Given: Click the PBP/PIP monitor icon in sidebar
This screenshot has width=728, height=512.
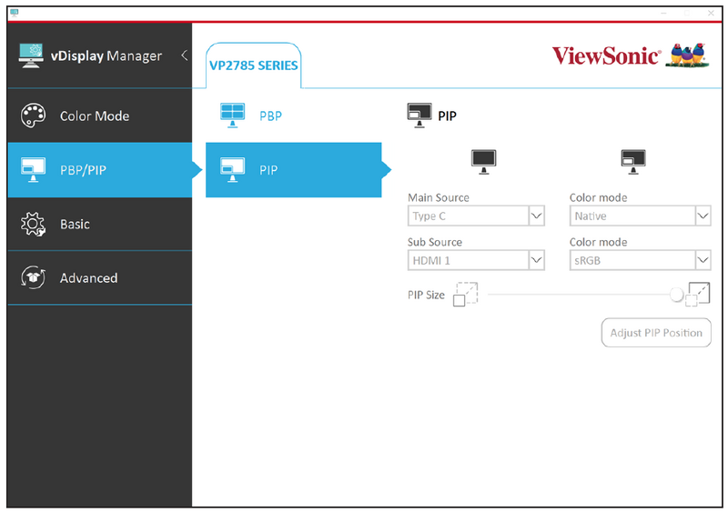Looking at the screenshot, I should coord(33,170).
